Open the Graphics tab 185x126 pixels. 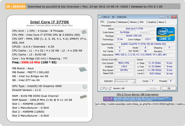click(152, 22)
